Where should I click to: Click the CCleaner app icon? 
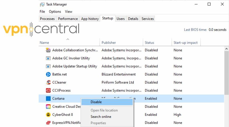tap(48, 82)
